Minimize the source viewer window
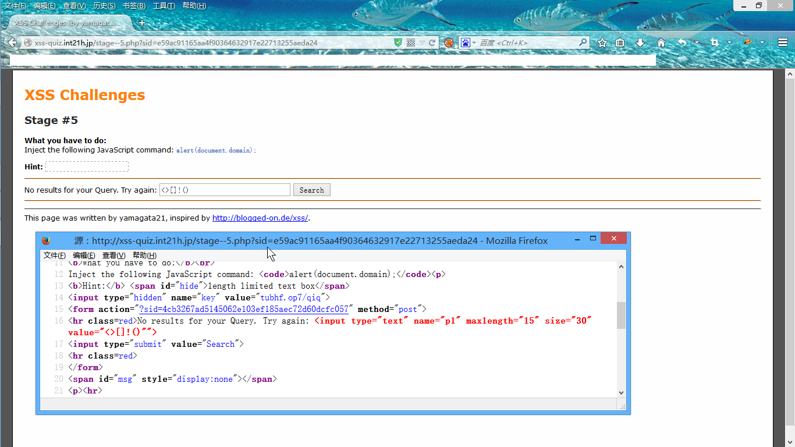795x447 pixels. pos(577,239)
